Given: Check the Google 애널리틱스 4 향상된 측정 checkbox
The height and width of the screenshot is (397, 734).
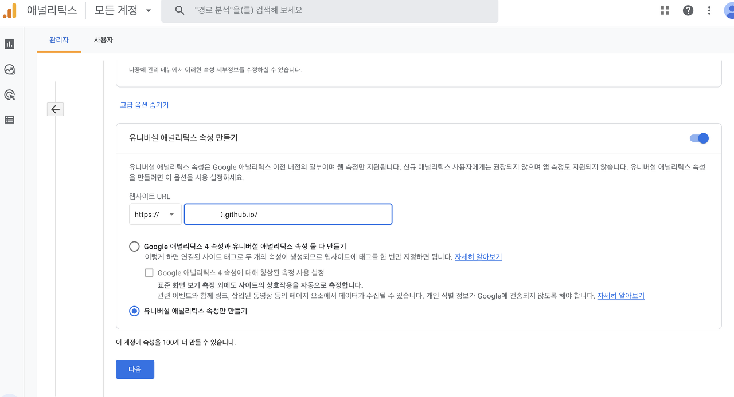Looking at the screenshot, I should [149, 272].
